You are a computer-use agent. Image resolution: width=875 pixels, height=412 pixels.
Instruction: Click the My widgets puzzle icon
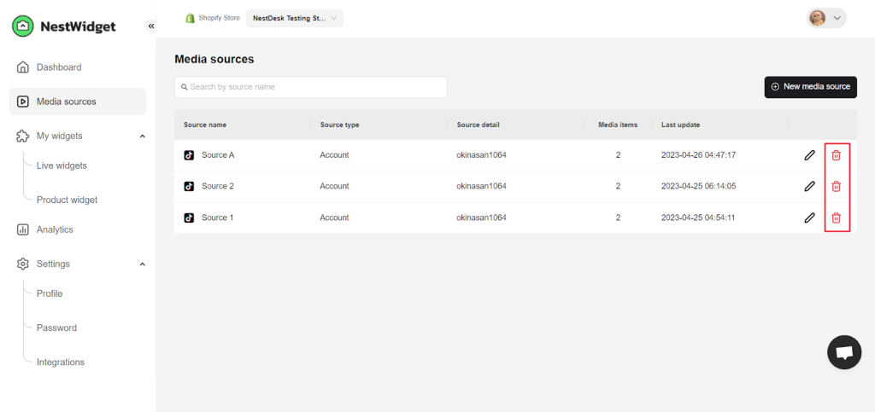pyautogui.click(x=23, y=136)
